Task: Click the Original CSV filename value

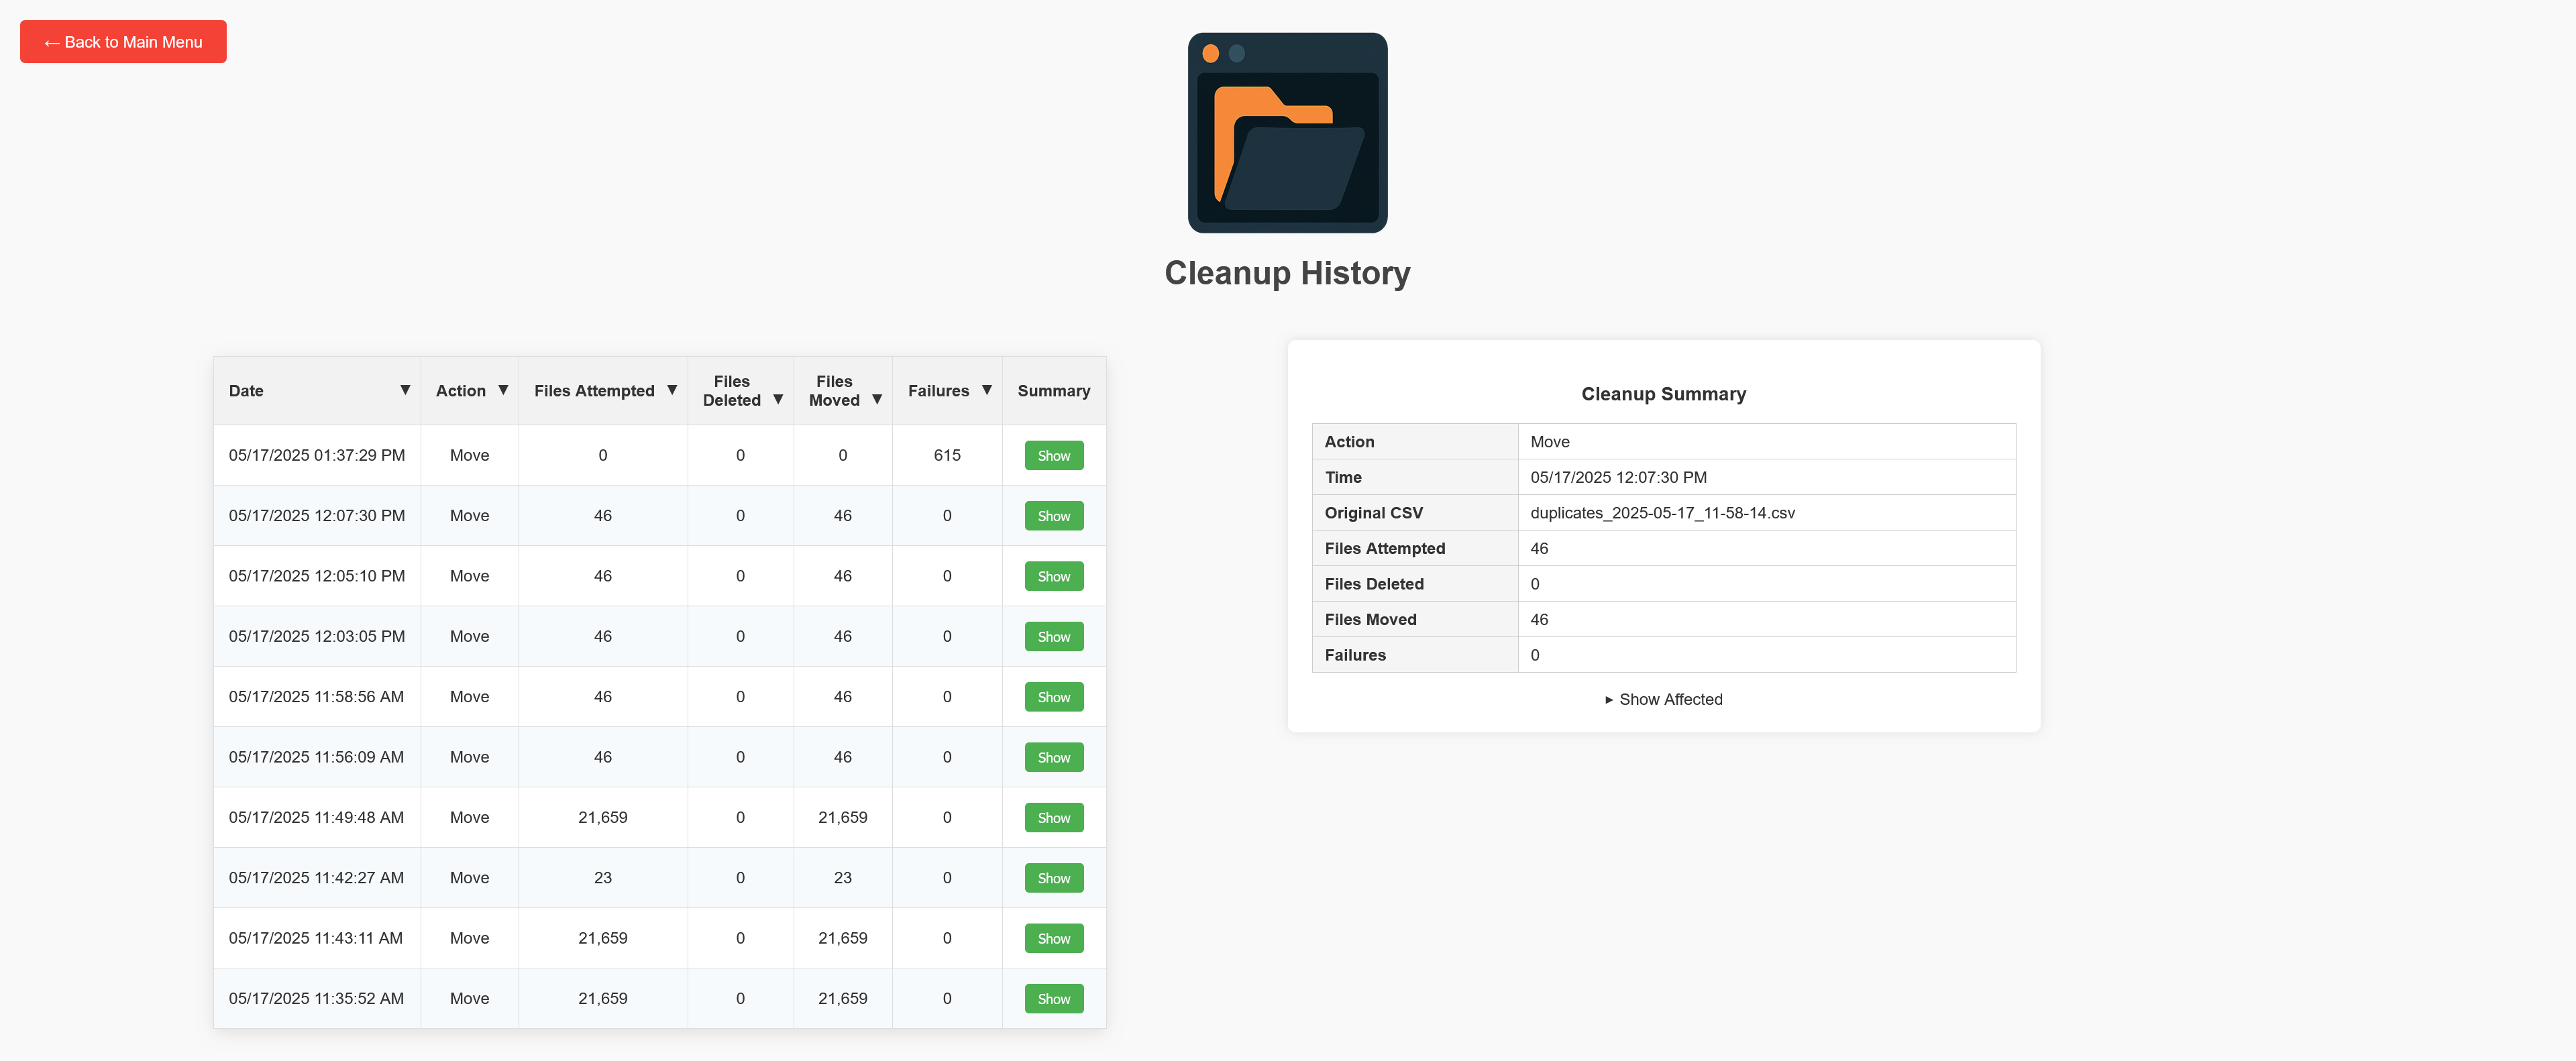Action: pyautogui.click(x=1662, y=513)
